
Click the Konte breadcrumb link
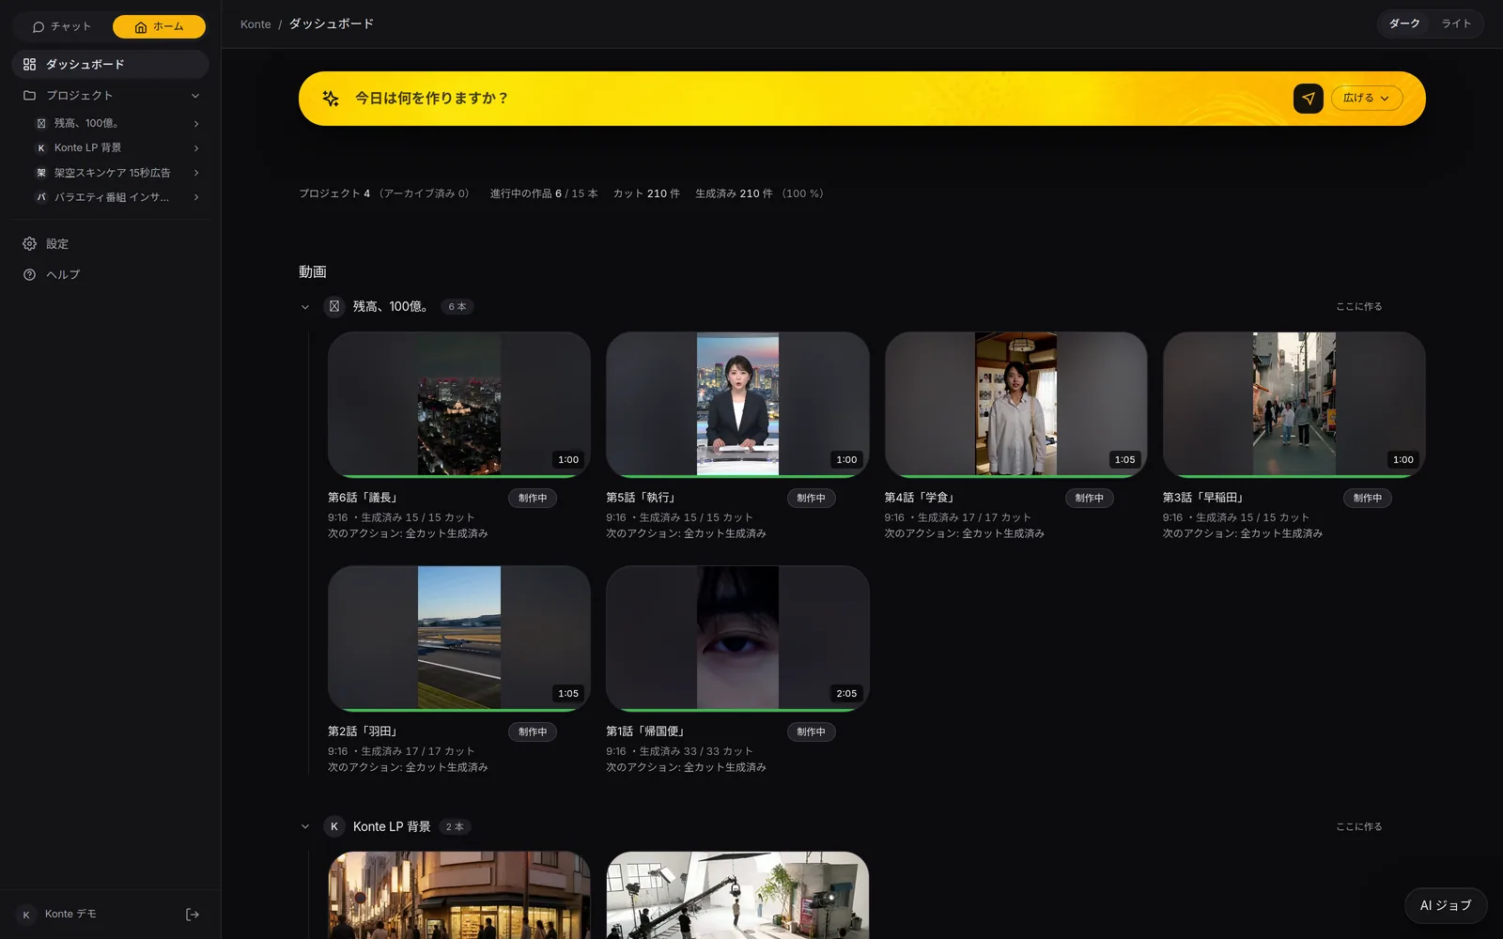click(x=256, y=24)
